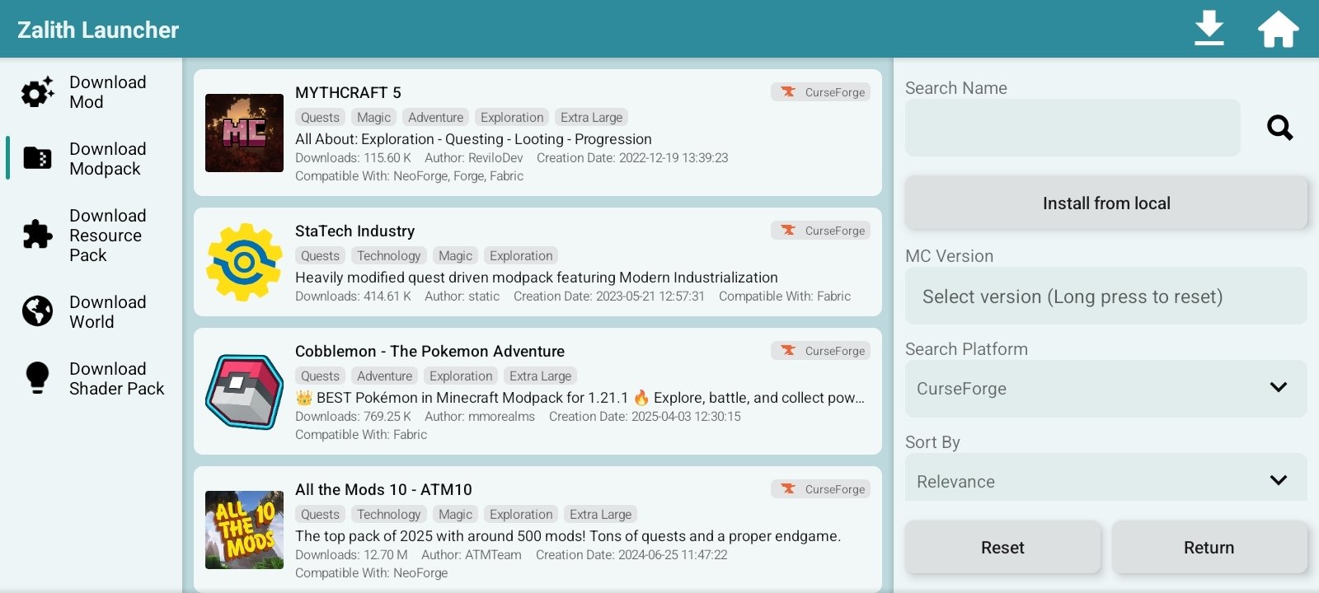Focus the Search Name text field
Viewport: 1319px width, 593px height.
(x=1072, y=128)
